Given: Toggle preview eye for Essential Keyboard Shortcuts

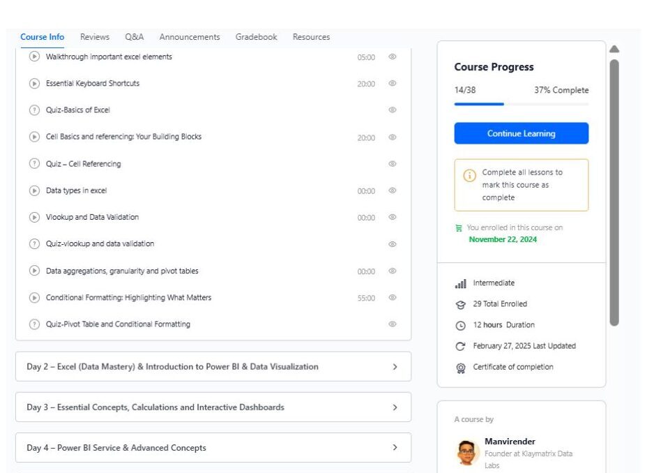Looking at the screenshot, I should (393, 83).
